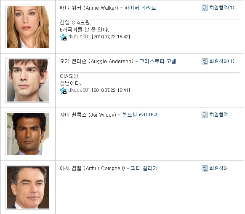Screen dimensions: 245x214
Task: Open actor link 피터 갤러거
Action: 144,169
